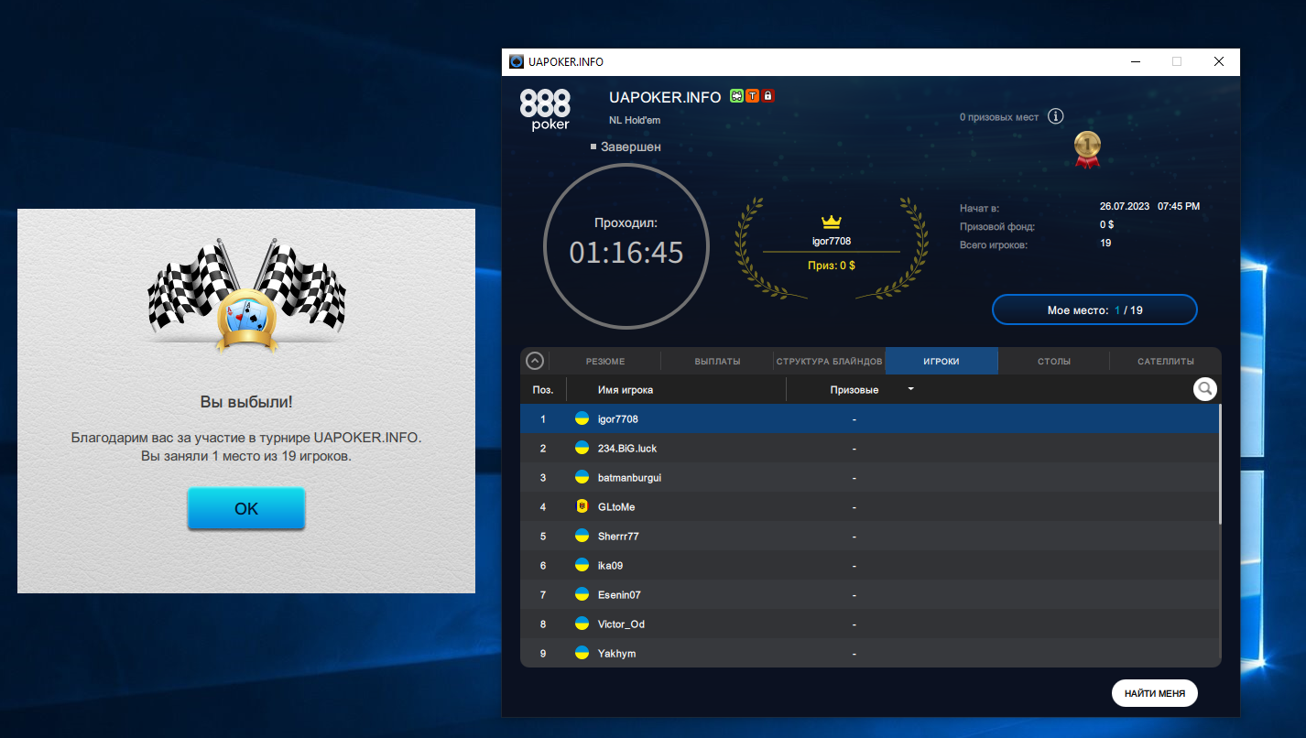Screen dimensions: 1306x738
Task: Select player row 234.BiG.luck
Action: pos(870,448)
